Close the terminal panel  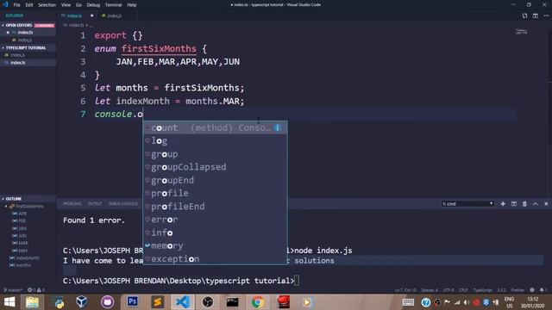(x=546, y=204)
